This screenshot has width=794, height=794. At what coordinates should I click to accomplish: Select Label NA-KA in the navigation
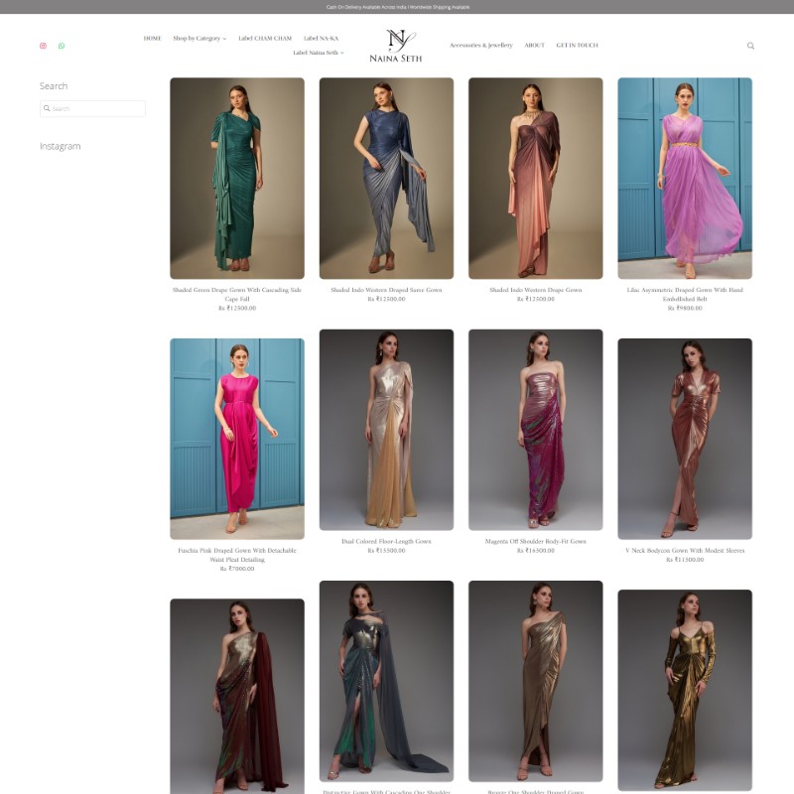click(x=324, y=40)
